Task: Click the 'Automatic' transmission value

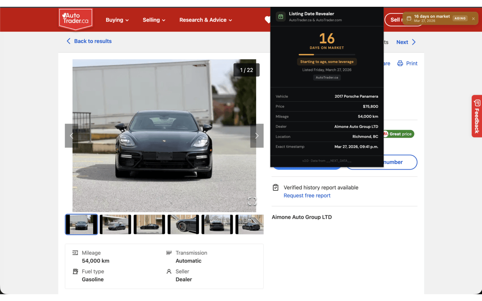Action: [189, 261]
